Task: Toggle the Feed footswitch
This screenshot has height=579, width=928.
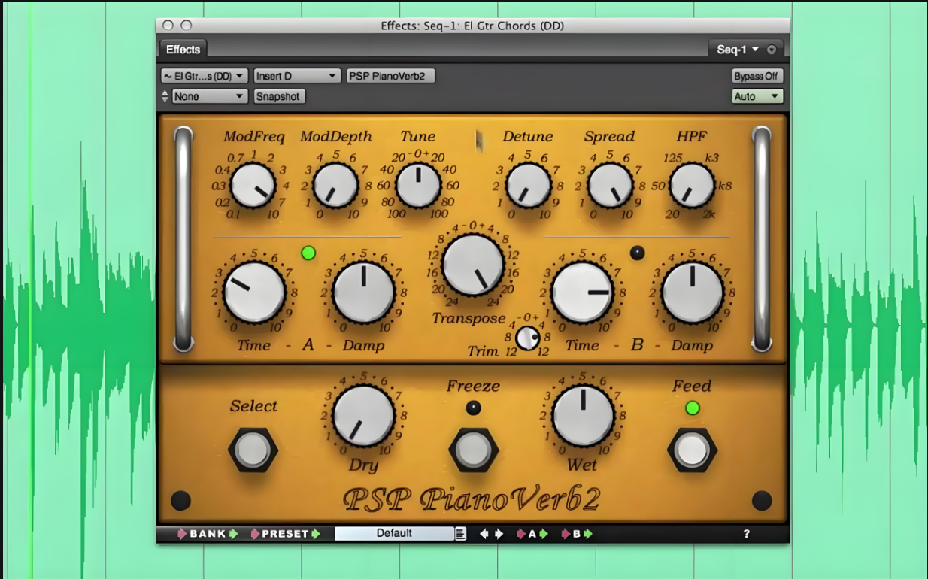Action: click(692, 450)
